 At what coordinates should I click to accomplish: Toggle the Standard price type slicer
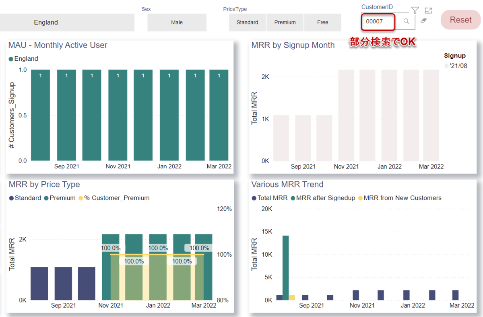click(x=248, y=23)
